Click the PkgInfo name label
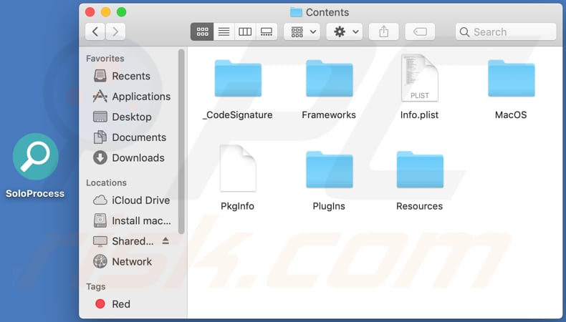This screenshot has width=566, height=322. 238,206
